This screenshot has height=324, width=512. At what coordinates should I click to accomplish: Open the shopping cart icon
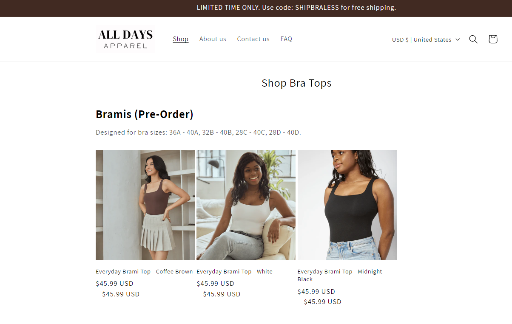tap(493, 39)
